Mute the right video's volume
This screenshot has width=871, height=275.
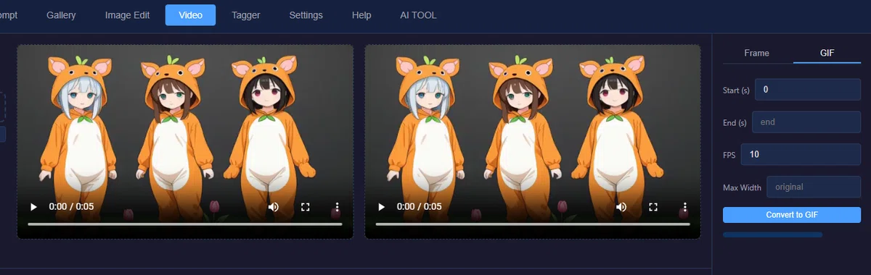click(x=621, y=207)
